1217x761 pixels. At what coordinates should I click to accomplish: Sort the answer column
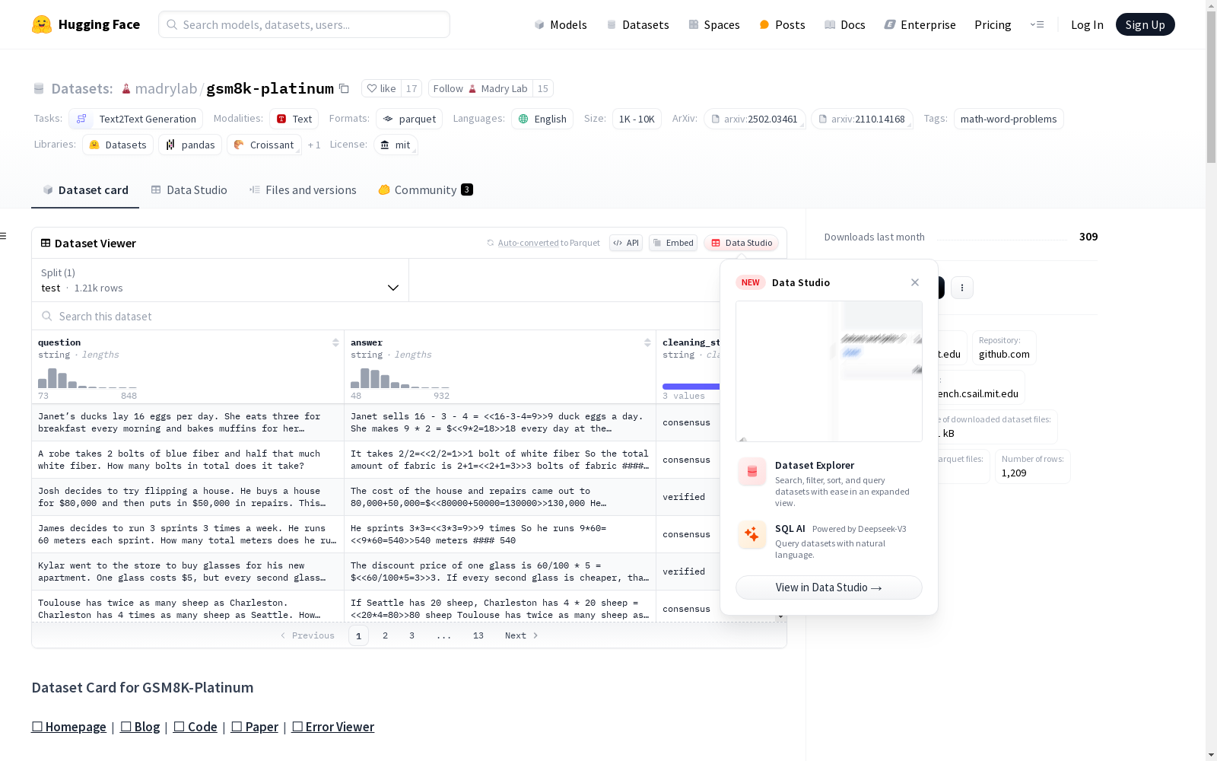point(647,342)
